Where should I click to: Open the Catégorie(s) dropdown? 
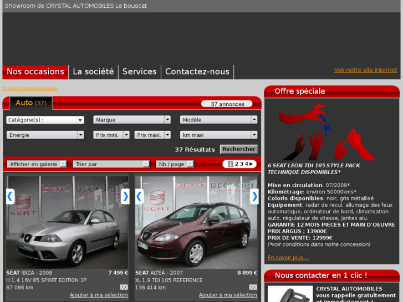pos(45,120)
